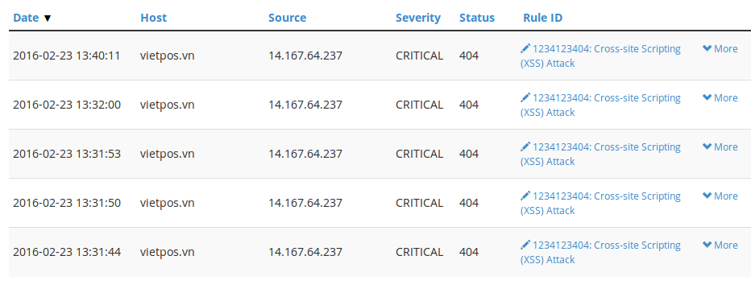The height and width of the screenshot is (297, 751).
Task: Edit rule pencil icon in 13:40:11 row
Action: [x=525, y=48]
